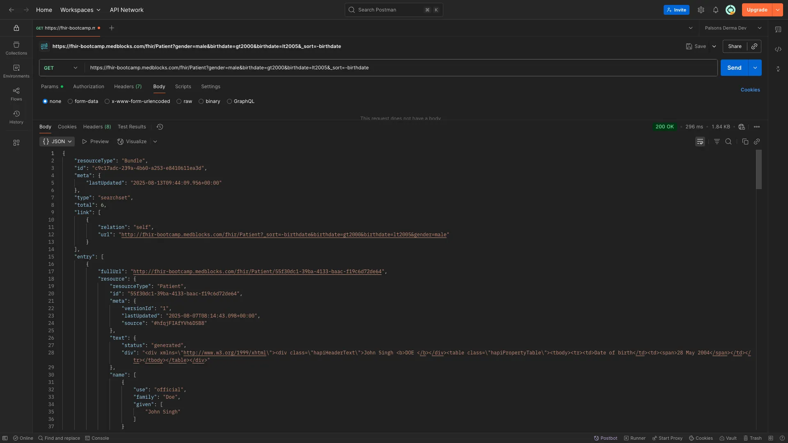Viewport: 788px width, 443px height.
Task: Choose the GraphQL body type
Action: point(229,101)
